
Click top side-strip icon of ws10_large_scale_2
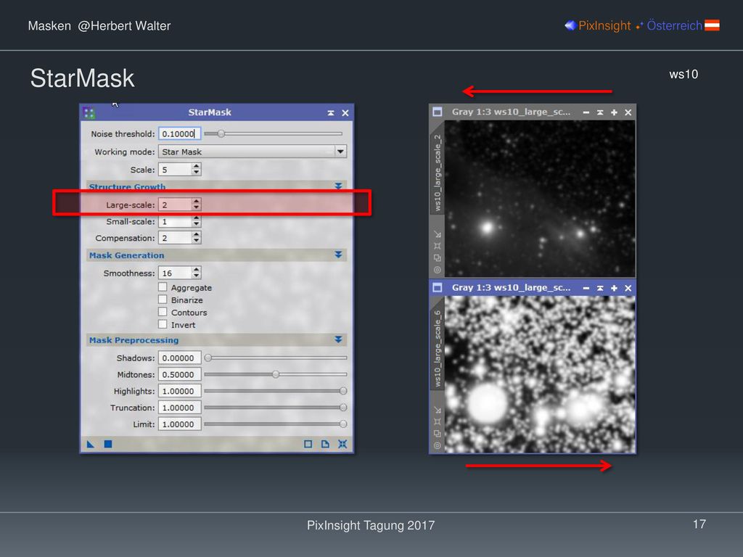click(438, 234)
